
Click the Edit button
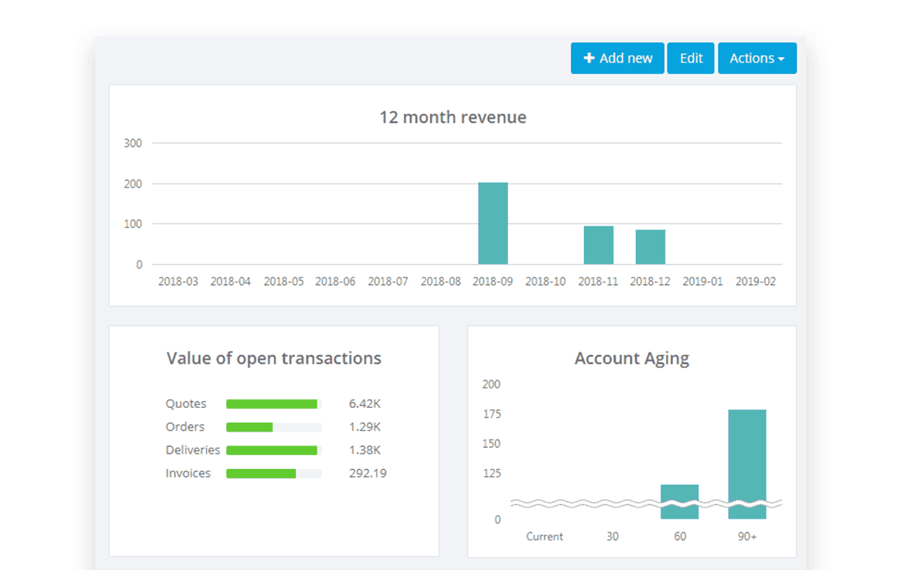click(x=691, y=58)
